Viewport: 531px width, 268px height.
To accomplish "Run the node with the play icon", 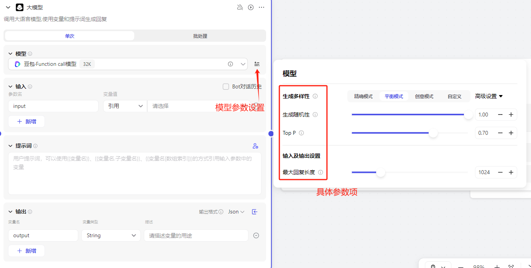I will 251,7.
